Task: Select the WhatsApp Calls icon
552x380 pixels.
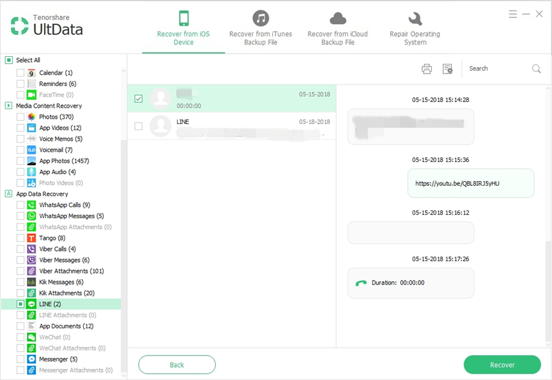Action: point(32,205)
